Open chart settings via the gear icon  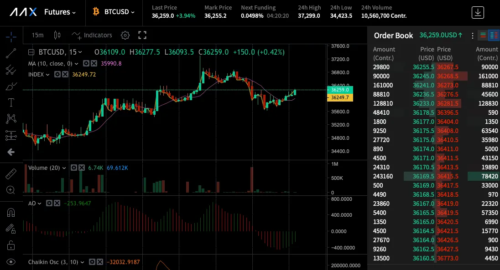125,35
